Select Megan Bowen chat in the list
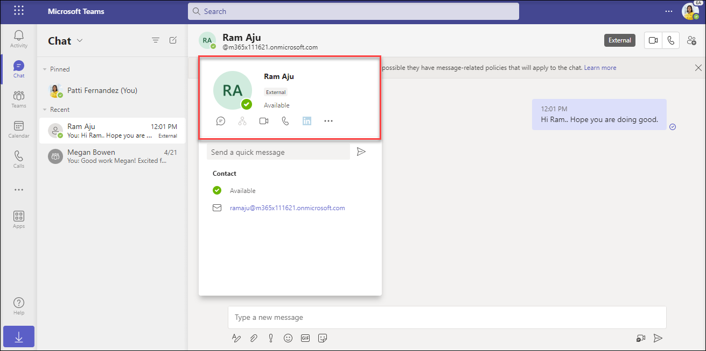 click(112, 156)
